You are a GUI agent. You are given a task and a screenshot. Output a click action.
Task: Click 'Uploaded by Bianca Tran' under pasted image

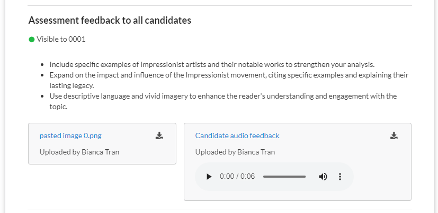coord(79,152)
